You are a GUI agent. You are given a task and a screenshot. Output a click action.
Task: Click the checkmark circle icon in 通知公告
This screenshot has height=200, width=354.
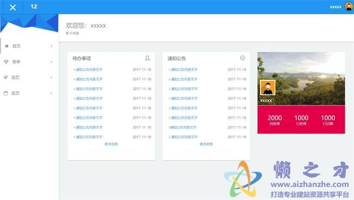242,58
